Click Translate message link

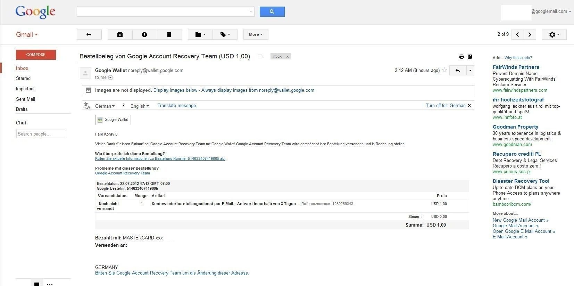click(x=176, y=105)
